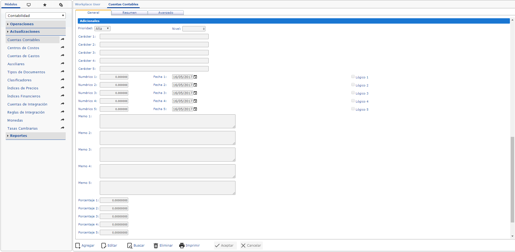Expand the Reportes section
This screenshot has width=515, height=252.
pos(36,136)
